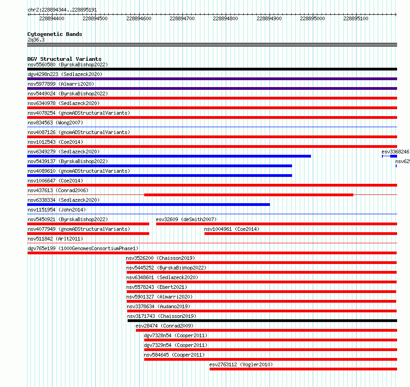Click the dgv7328n54 (Cooper2011) label
Viewport: 410px width, 387px height.
pos(176,335)
